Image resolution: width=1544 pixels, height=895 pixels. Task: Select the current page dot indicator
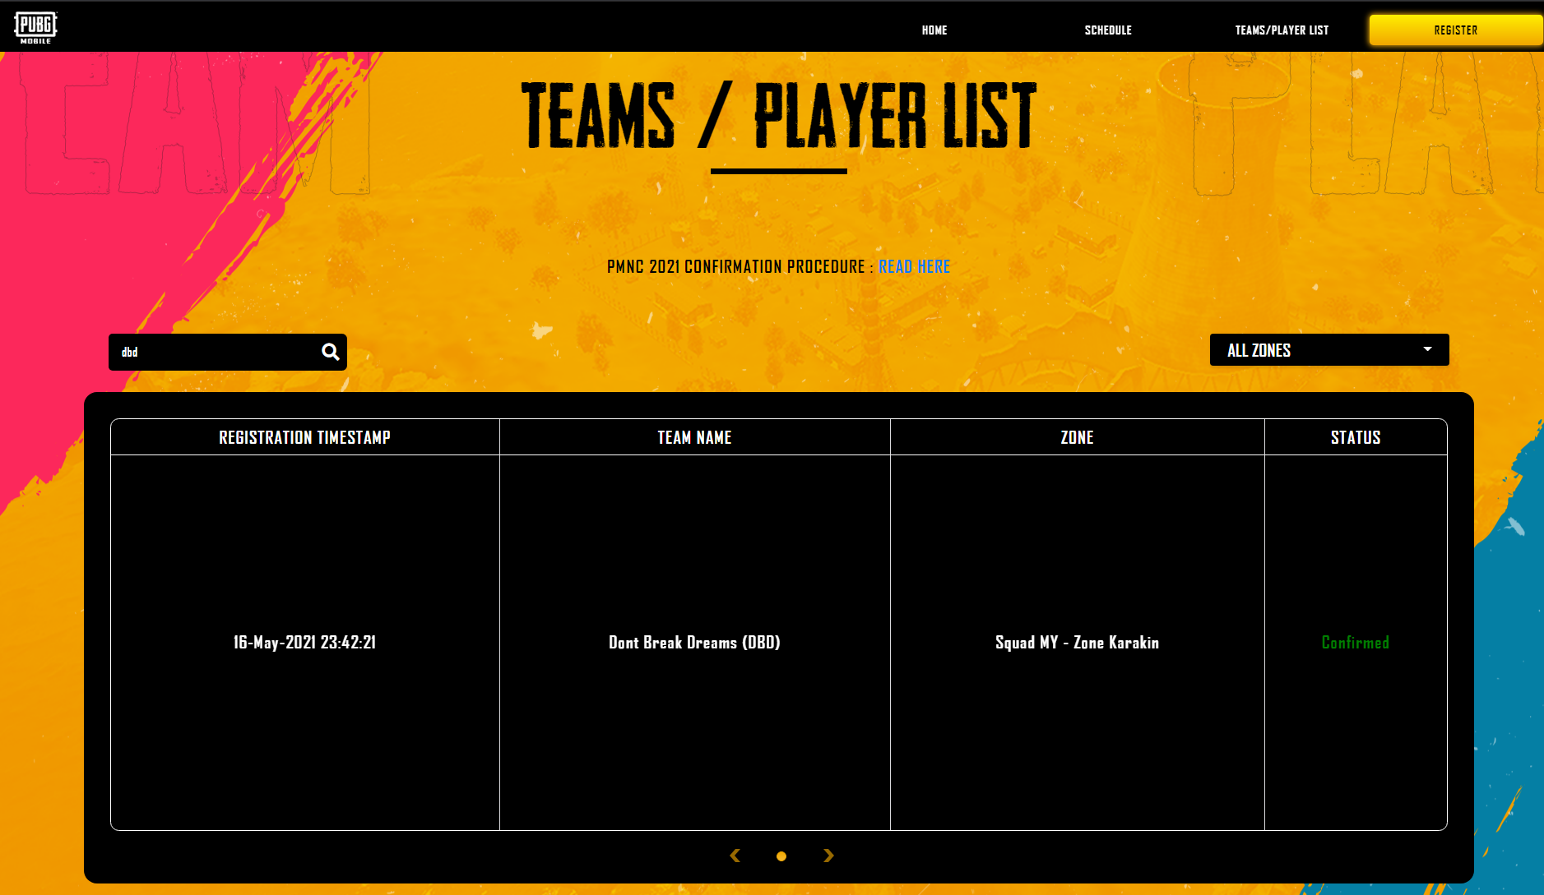781,856
